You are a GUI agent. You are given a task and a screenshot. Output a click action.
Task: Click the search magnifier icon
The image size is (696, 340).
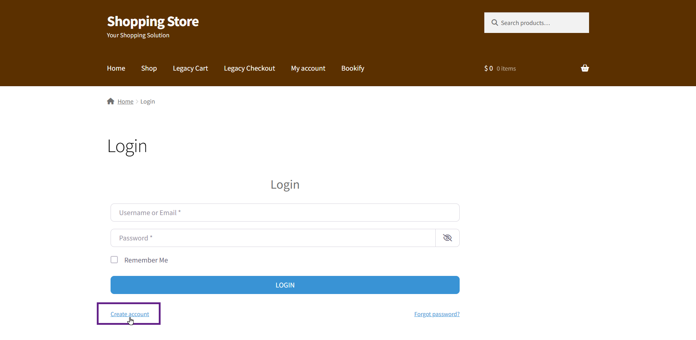point(494,23)
